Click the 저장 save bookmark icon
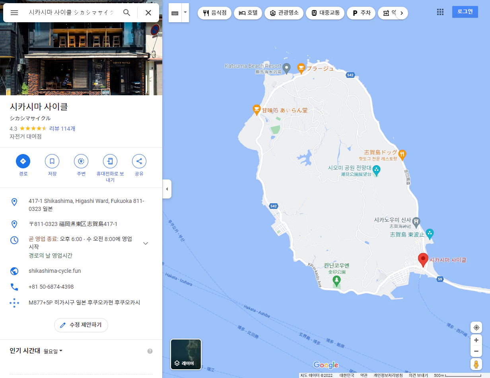490x378 pixels. [x=52, y=161]
